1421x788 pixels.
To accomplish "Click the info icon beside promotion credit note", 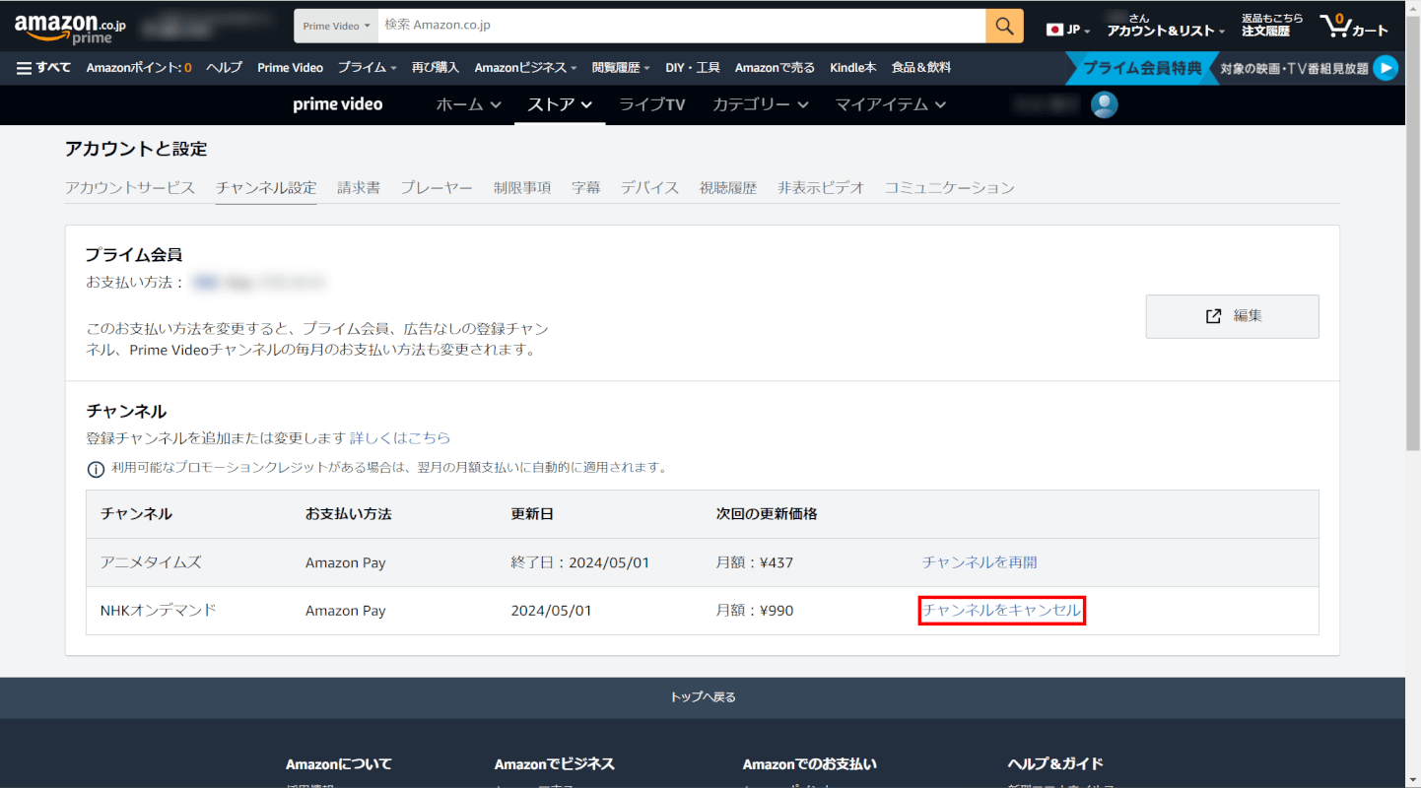I will (x=96, y=469).
